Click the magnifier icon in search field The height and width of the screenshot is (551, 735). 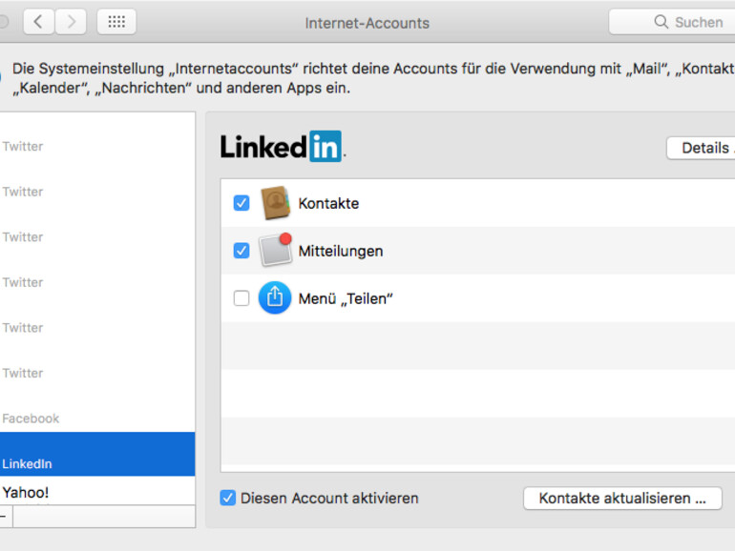[661, 22]
